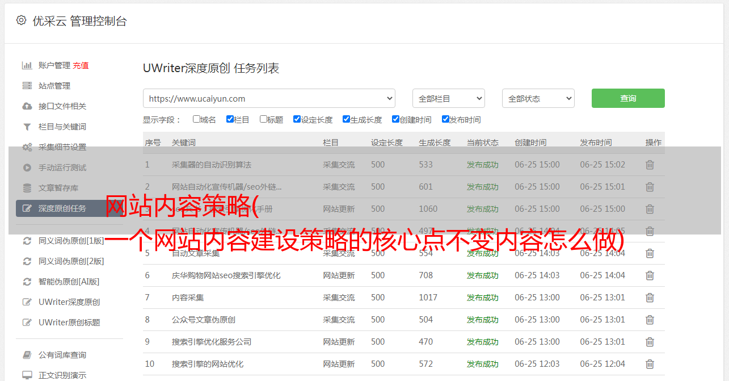Click the 同义词伪原创[2版] refresh icon
Image resolution: width=729 pixels, height=381 pixels.
(x=27, y=261)
